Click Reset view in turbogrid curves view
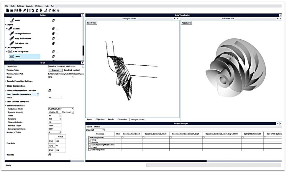This screenshot has height=172, width=287. coord(92,23)
